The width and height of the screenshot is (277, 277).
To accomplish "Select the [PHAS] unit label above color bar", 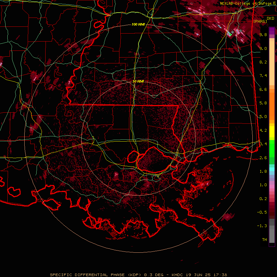I will click(260, 21).
